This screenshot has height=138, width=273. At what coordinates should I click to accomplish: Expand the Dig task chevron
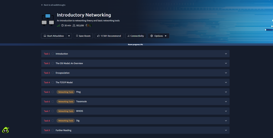[x=226, y=121]
